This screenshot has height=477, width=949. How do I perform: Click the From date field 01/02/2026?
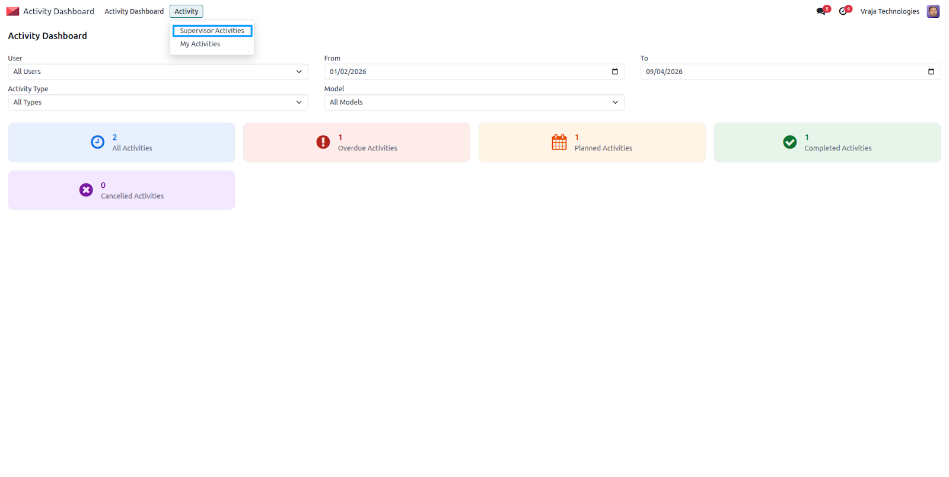click(x=474, y=72)
